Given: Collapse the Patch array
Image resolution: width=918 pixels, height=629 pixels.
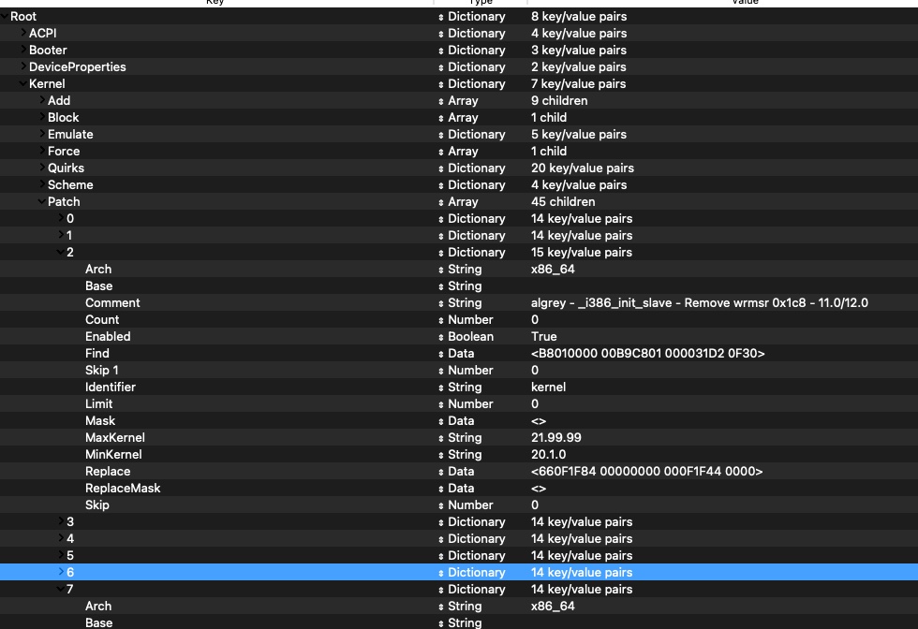Looking at the screenshot, I should [42, 202].
